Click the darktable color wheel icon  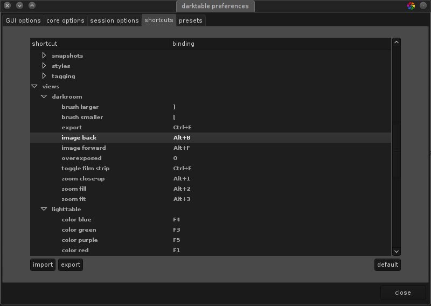pyautogui.click(x=411, y=6)
